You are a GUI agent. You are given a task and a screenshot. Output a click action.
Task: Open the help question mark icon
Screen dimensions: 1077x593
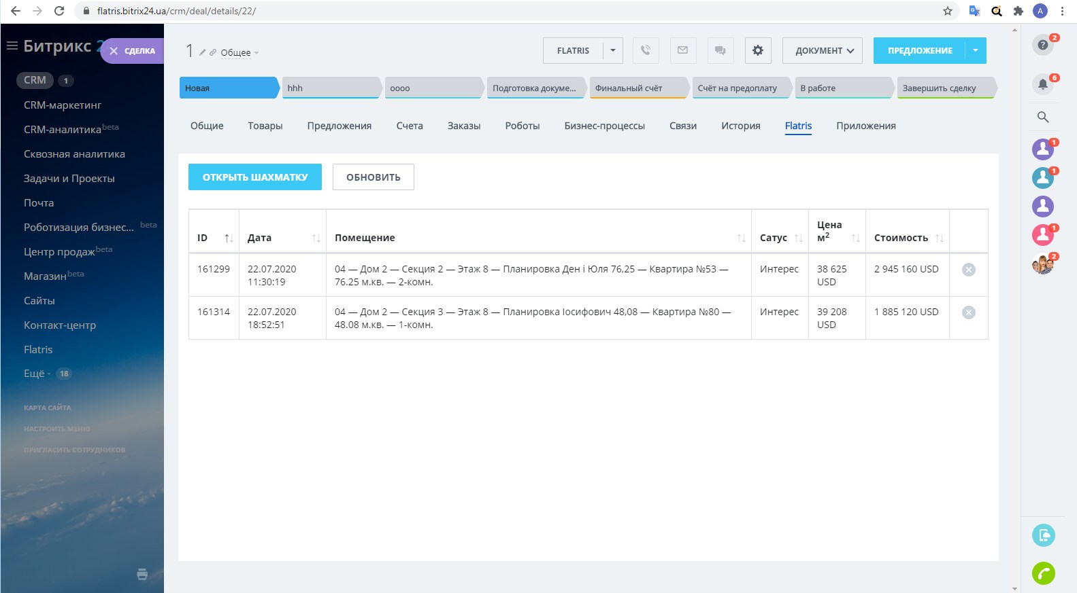tap(1042, 45)
